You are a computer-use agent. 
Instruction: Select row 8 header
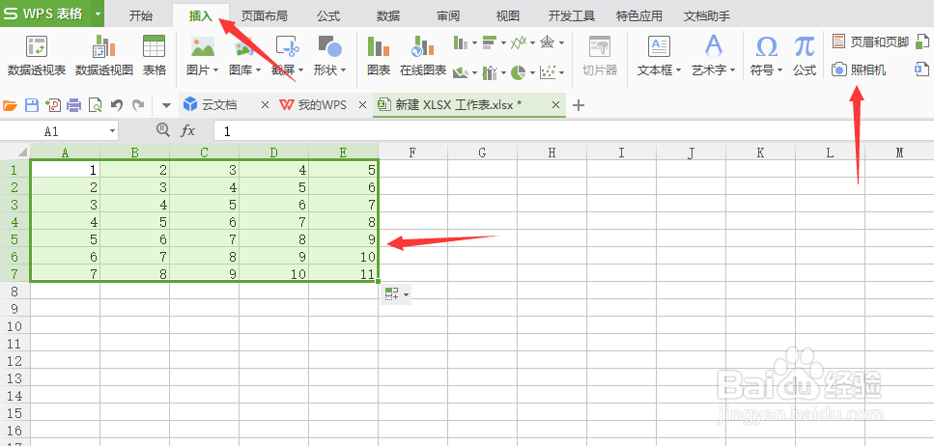tap(14, 292)
